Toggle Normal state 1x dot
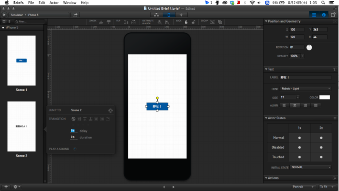This screenshot has height=191, width=339. [x=300, y=138]
